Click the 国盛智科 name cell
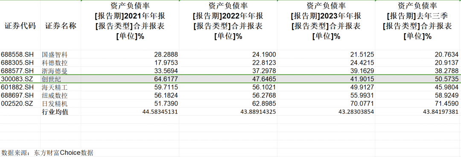461x157 pixels. tap(61, 54)
